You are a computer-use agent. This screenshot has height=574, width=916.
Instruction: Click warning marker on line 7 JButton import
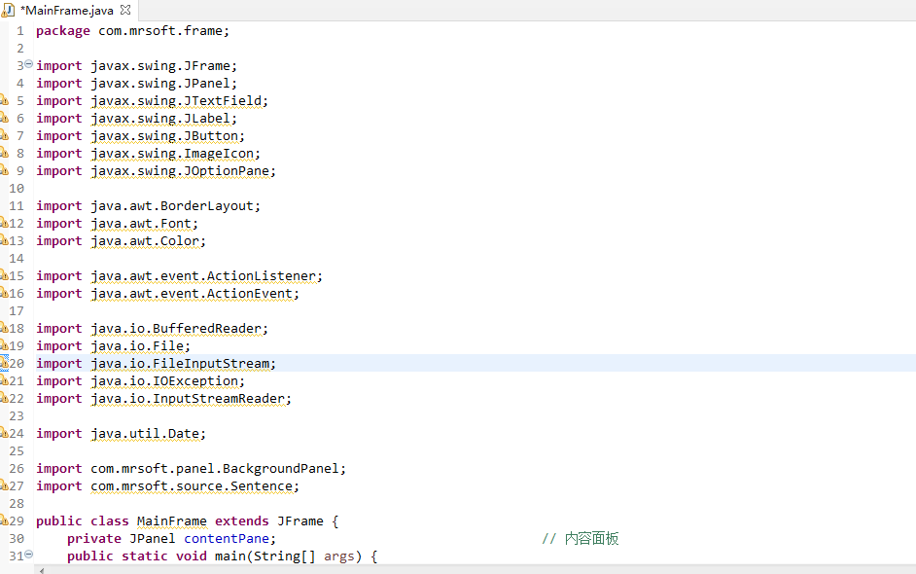click(4, 135)
